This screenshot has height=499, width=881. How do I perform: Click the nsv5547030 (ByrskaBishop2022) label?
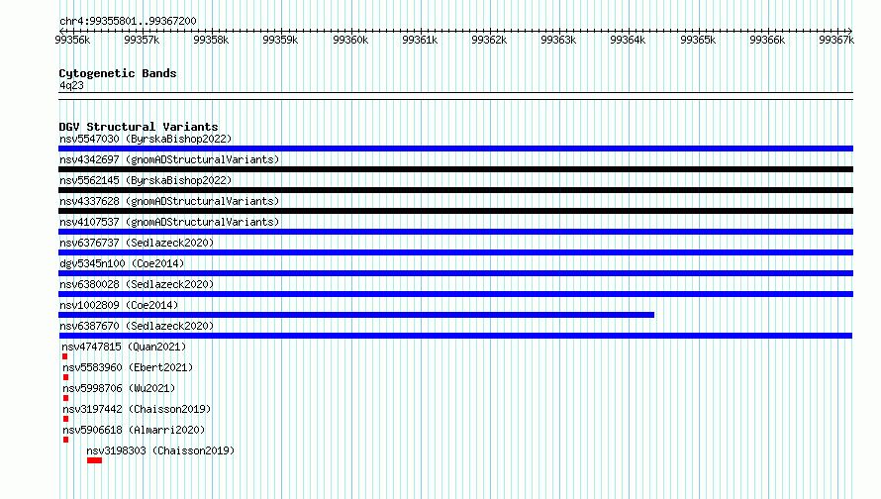pos(146,139)
